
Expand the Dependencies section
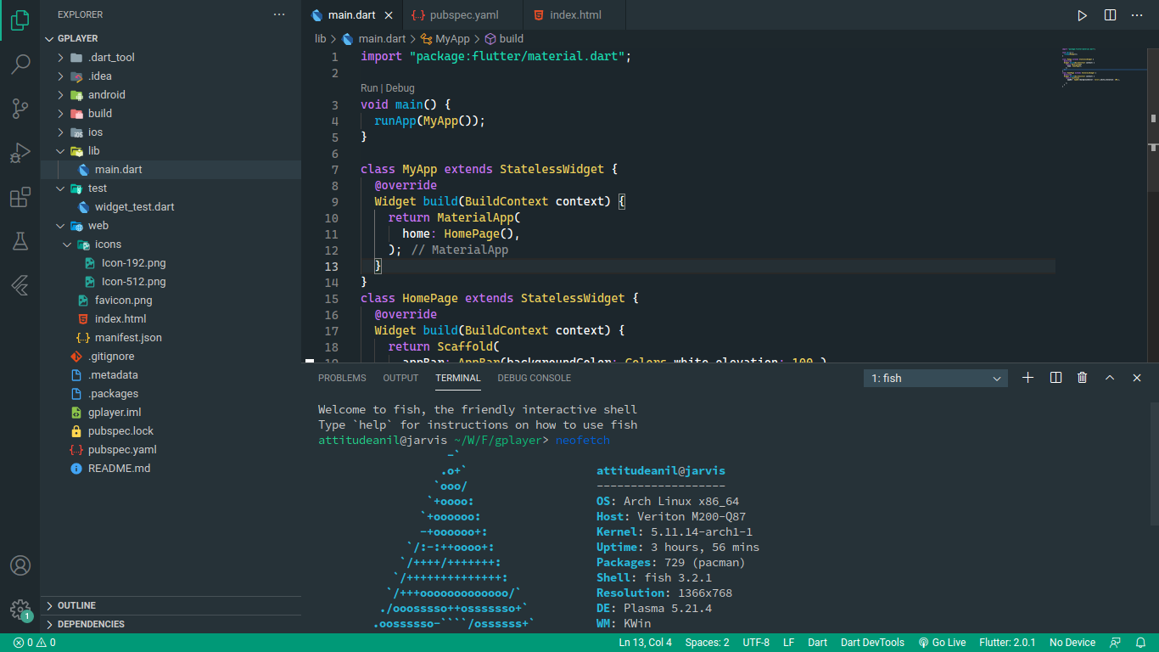pyautogui.click(x=171, y=624)
